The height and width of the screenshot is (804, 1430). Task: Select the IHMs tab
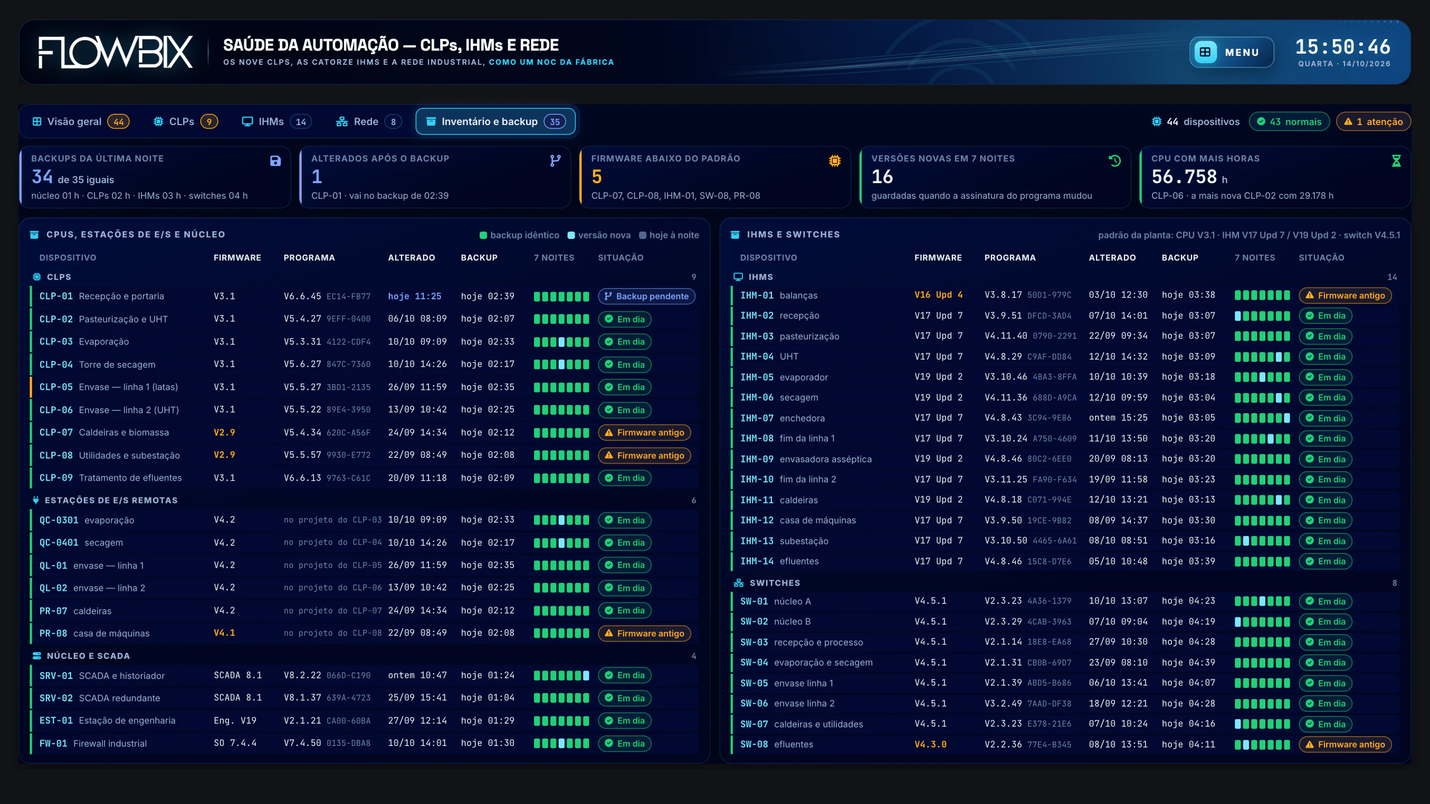(277, 122)
